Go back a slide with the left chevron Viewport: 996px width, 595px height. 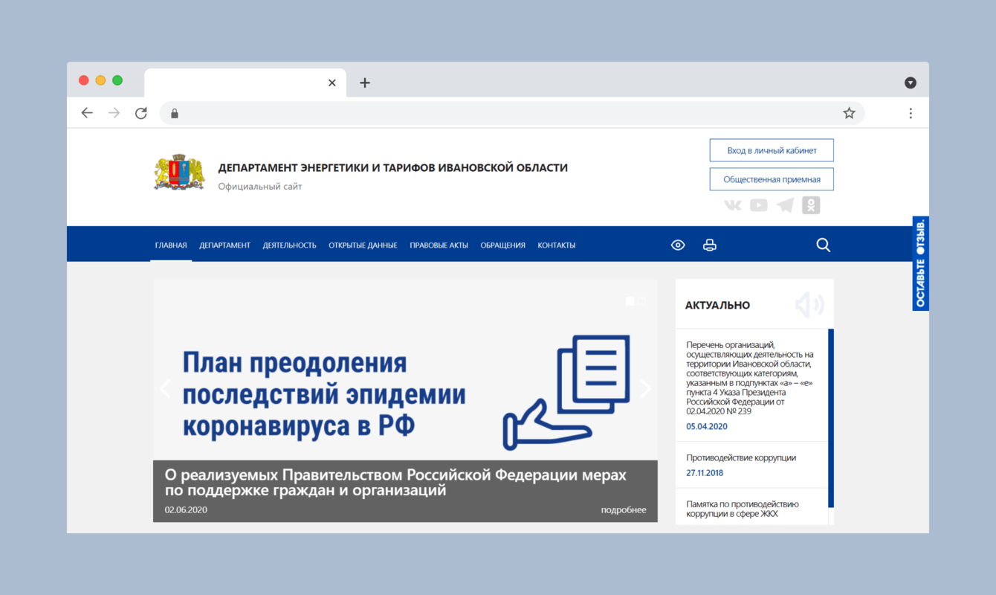pos(164,388)
